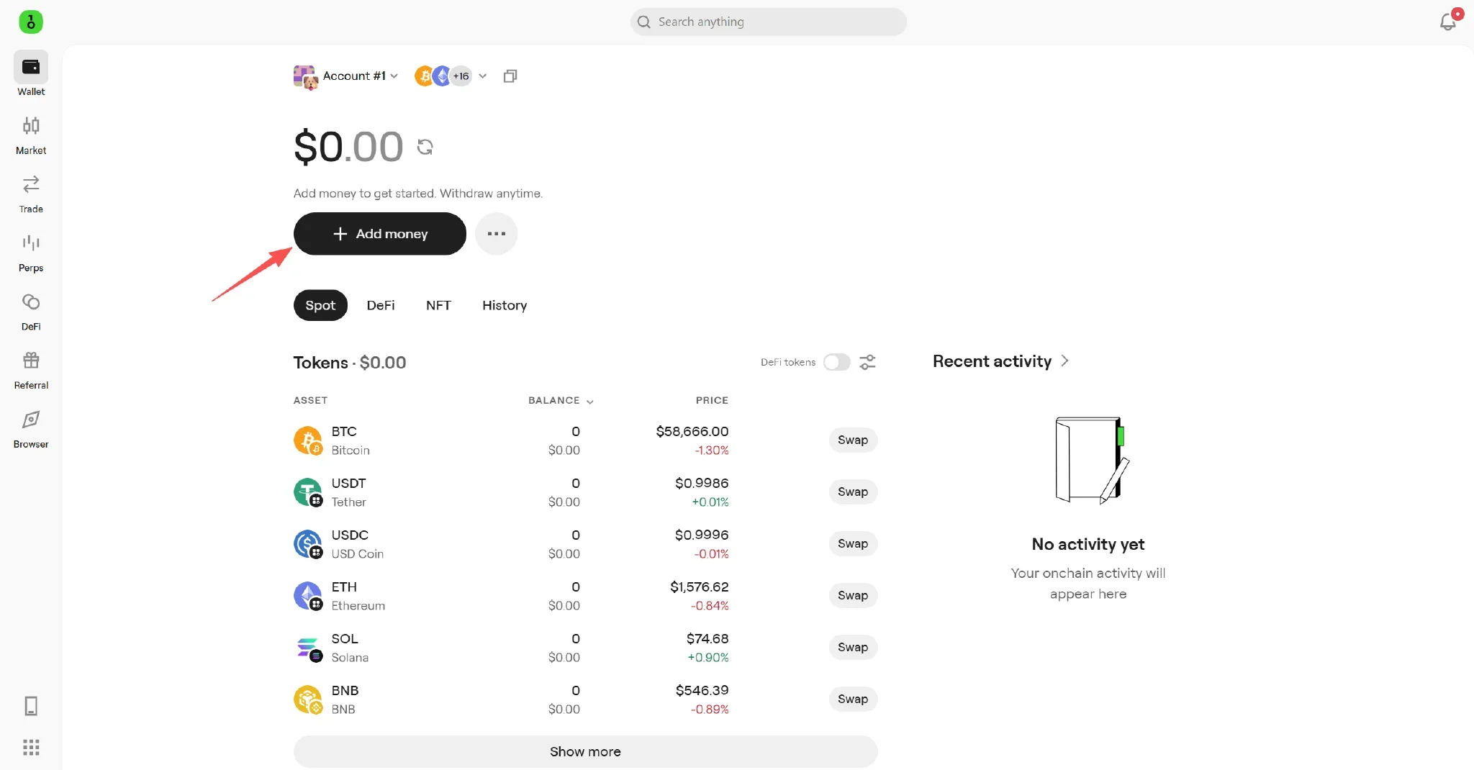Click the Ethereum token icon
Image resolution: width=1474 pixels, height=770 pixels.
tap(308, 596)
